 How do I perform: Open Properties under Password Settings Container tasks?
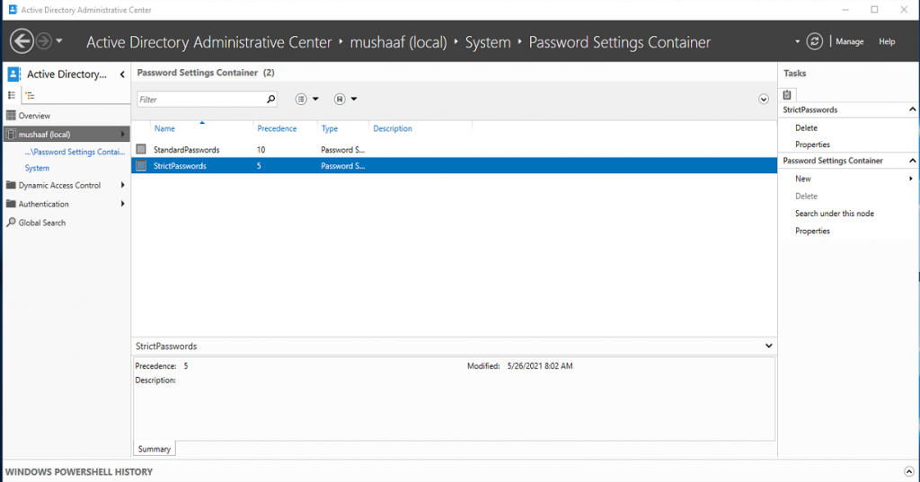pyautogui.click(x=812, y=231)
